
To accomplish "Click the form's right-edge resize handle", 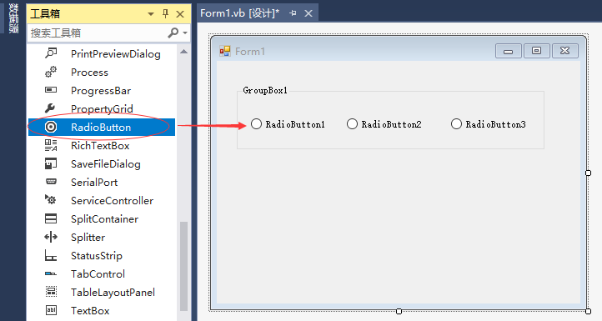I will click(588, 173).
